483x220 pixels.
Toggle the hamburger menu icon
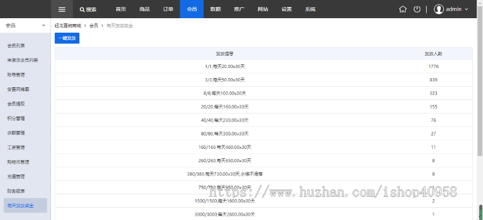pos(62,9)
